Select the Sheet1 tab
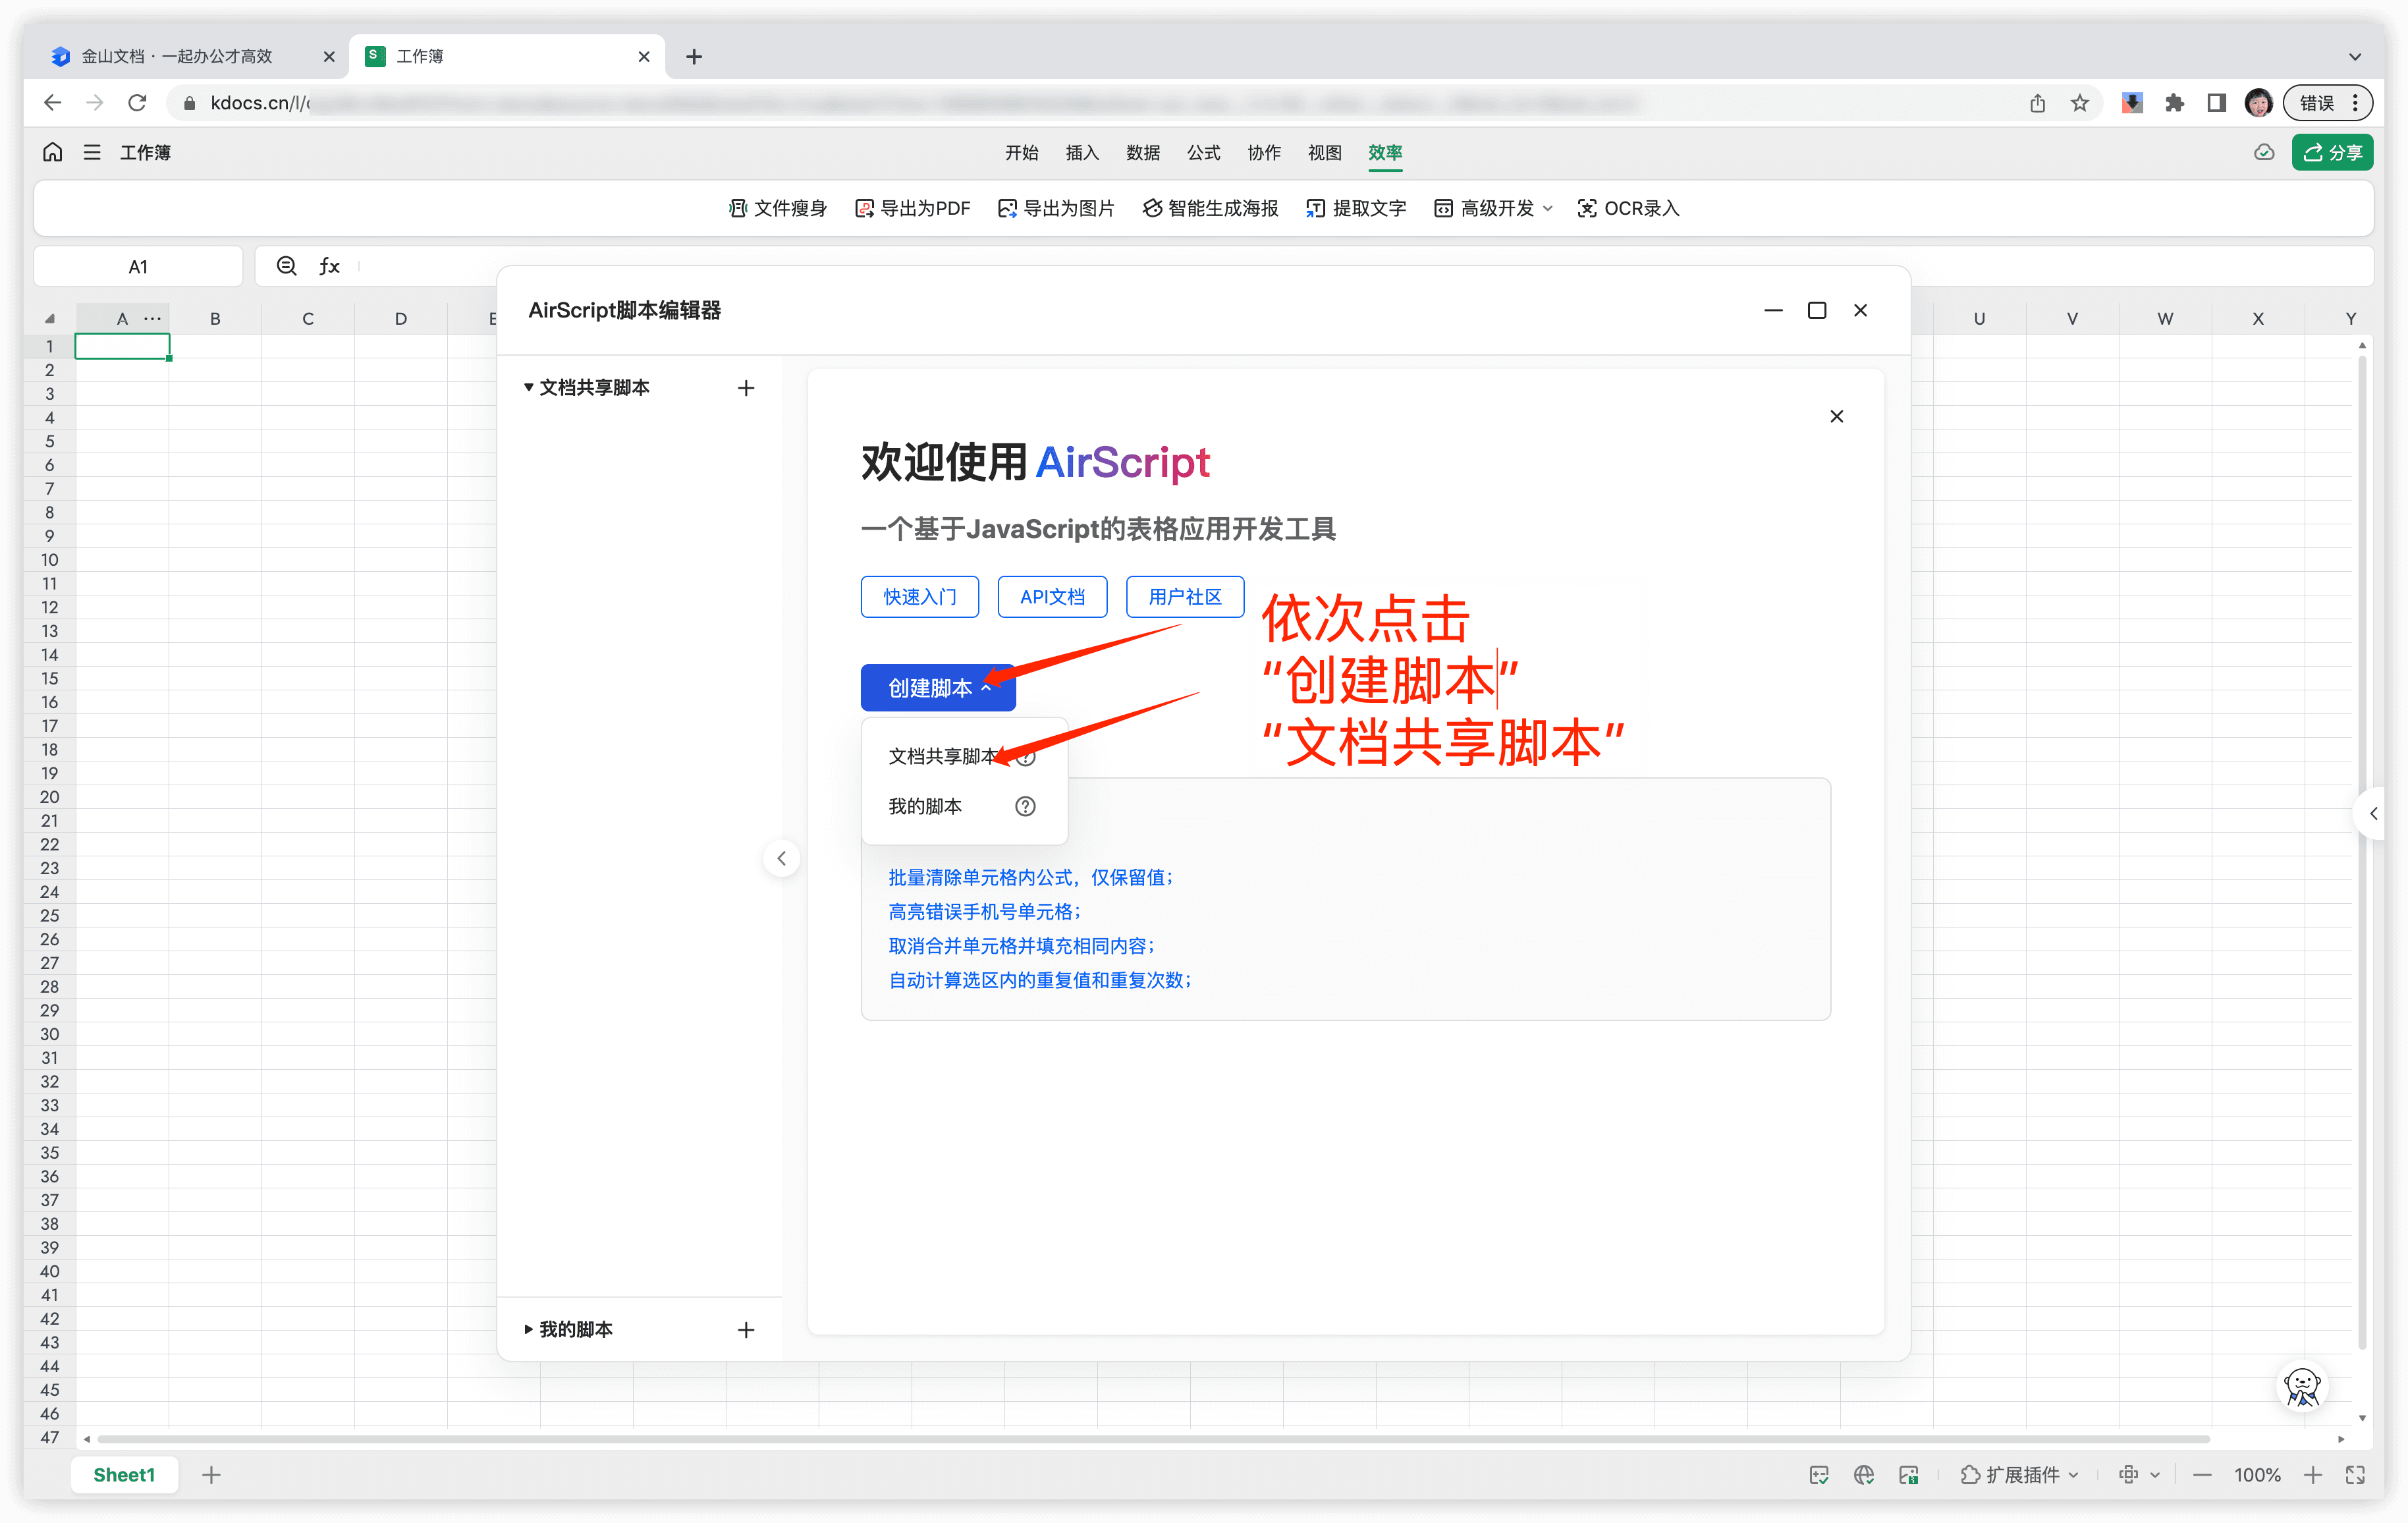Viewport: 2408px width, 1523px height. tap(123, 1474)
